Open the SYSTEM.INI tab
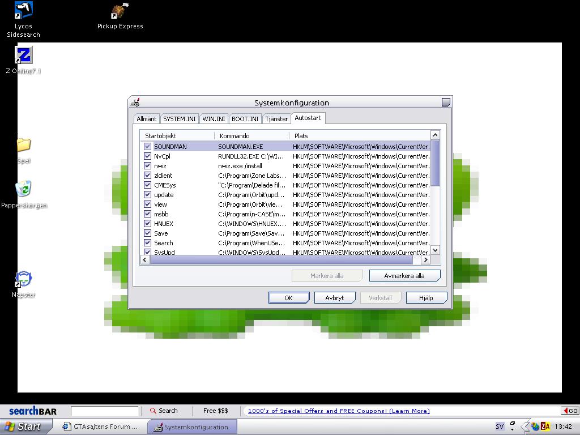This screenshot has height=435, width=580. point(180,119)
